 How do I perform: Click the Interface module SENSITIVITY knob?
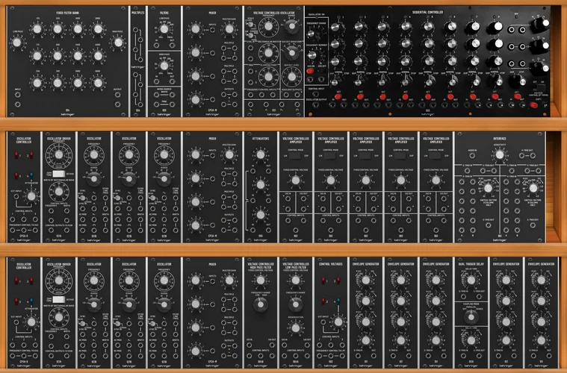[499, 155]
